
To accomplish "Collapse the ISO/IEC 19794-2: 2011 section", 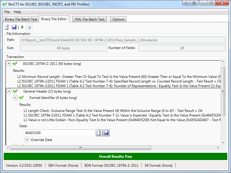I will pyautogui.click(x=9, y=64).
